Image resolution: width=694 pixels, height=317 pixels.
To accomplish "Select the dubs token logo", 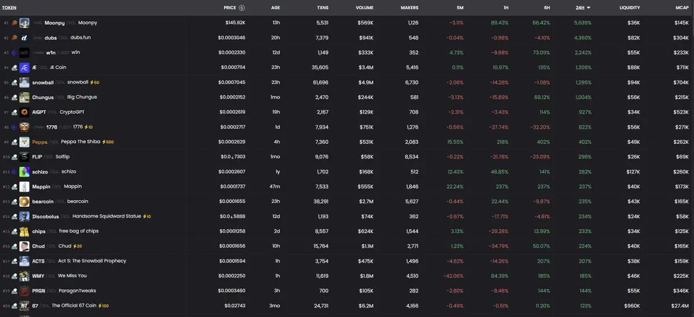I will pos(24,38).
